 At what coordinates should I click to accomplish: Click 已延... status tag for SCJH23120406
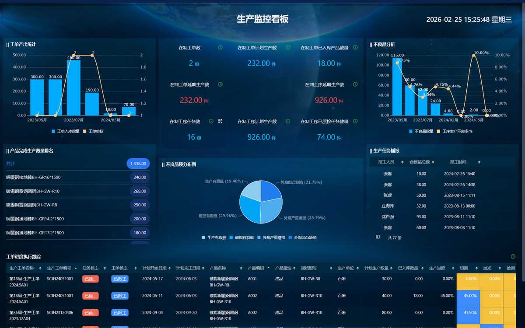pyautogui.click(x=91, y=313)
